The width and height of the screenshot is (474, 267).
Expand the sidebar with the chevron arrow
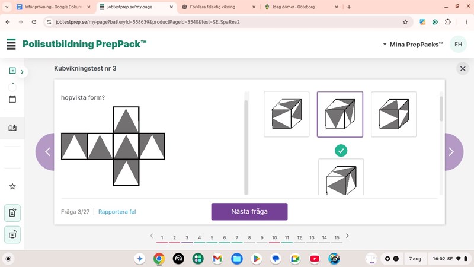[23, 72]
